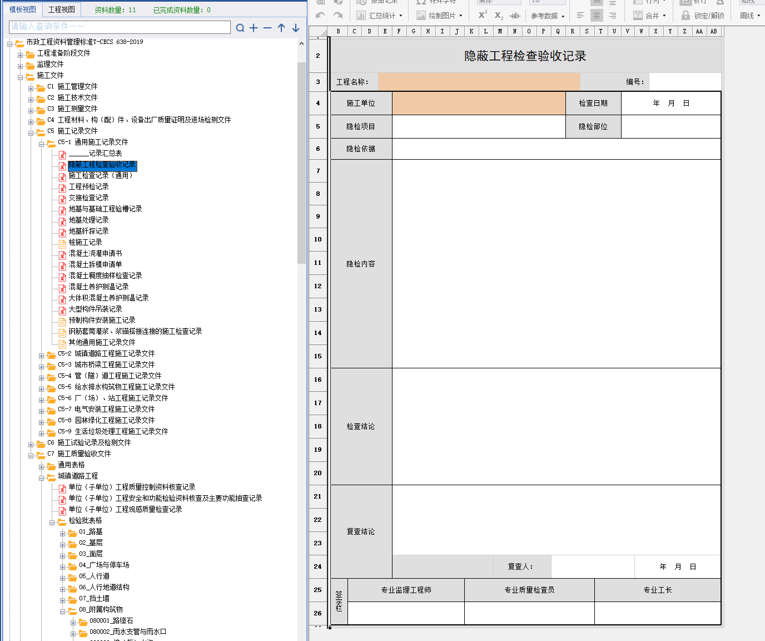This screenshot has height=641, width=765.
Task: Select 混凝土浇灌申请书 tree item
Action: tap(95, 253)
